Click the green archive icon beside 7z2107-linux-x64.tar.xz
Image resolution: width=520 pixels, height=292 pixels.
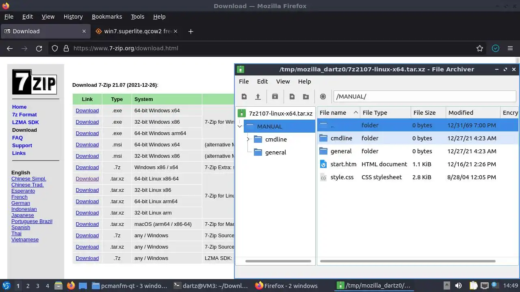pos(242,113)
